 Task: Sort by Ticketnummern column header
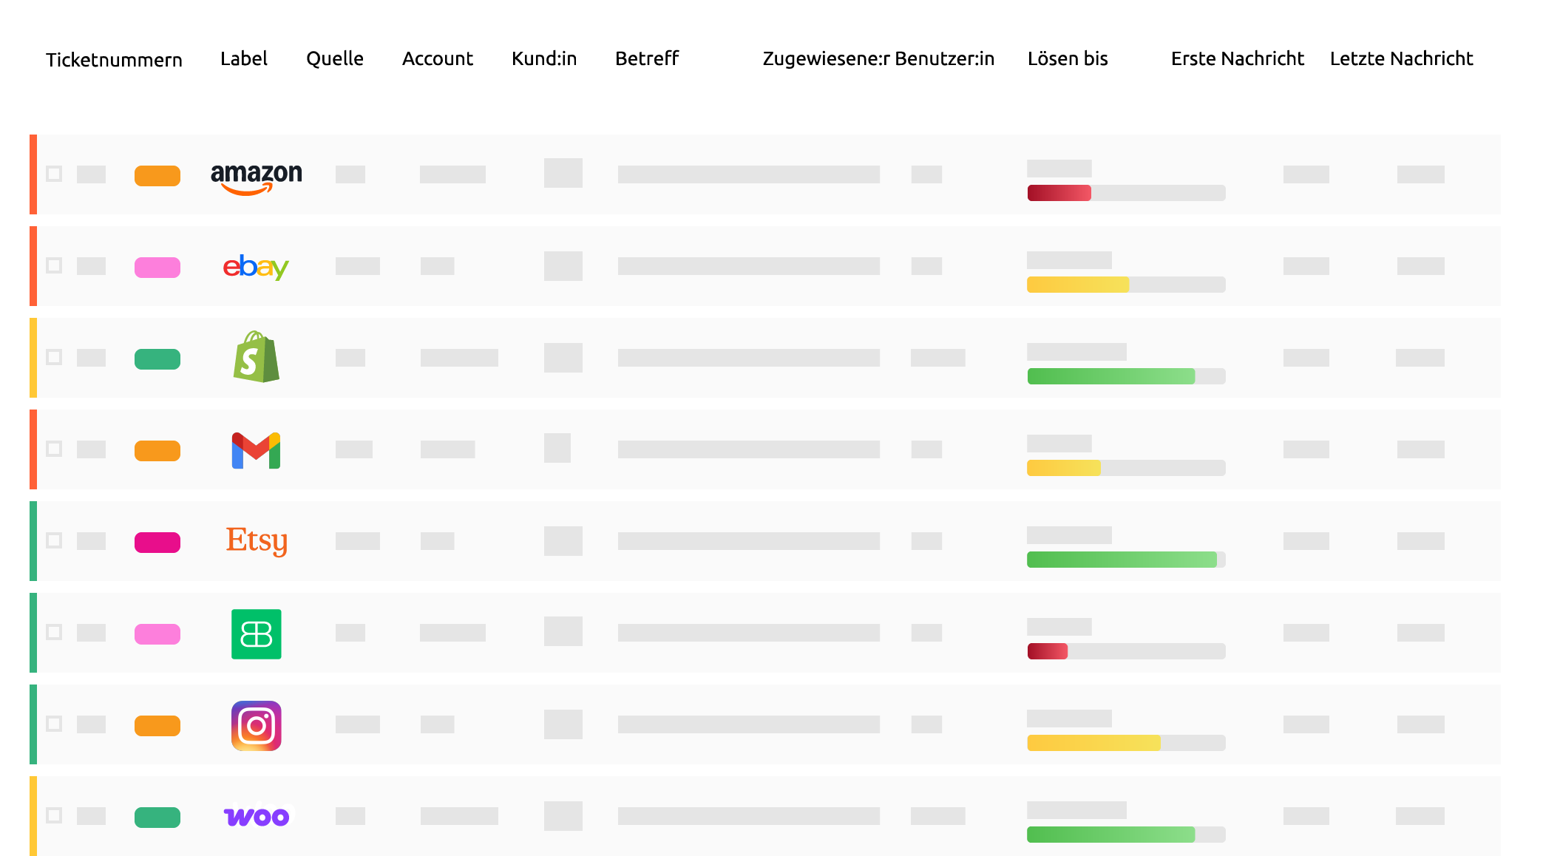tap(114, 59)
